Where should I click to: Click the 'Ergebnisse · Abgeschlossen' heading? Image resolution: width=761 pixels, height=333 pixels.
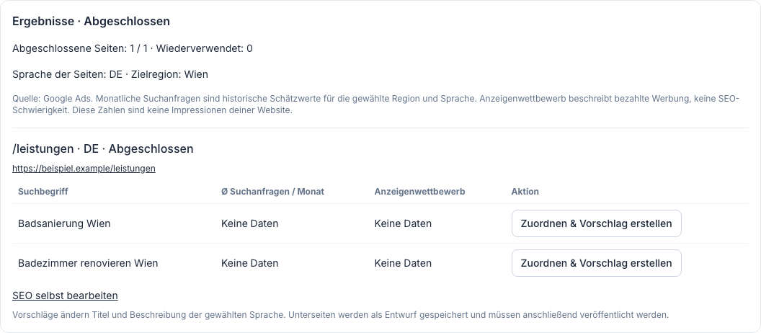point(92,22)
